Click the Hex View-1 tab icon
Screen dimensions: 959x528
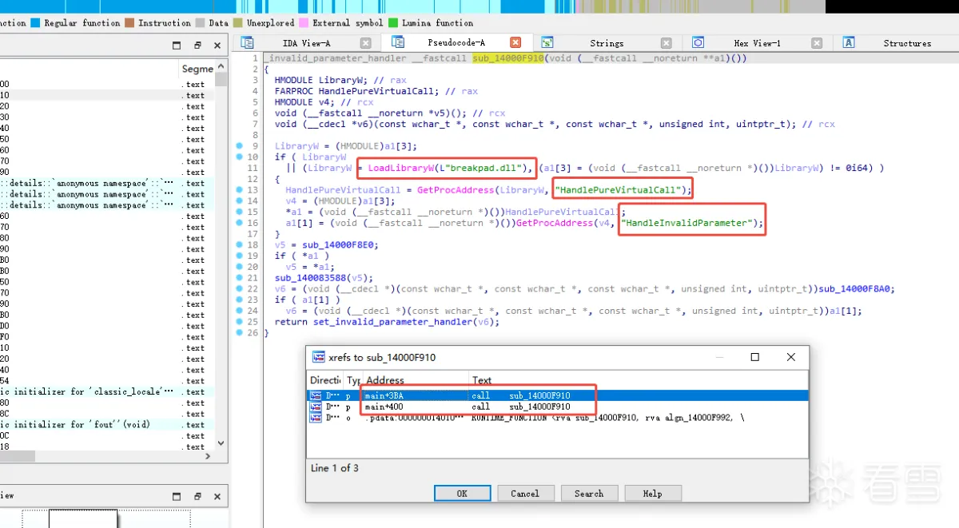pos(698,42)
